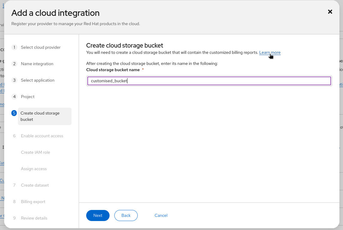This screenshot has height=230, width=343.
Task: Click the step 1 number circle
Action: click(x=14, y=47)
